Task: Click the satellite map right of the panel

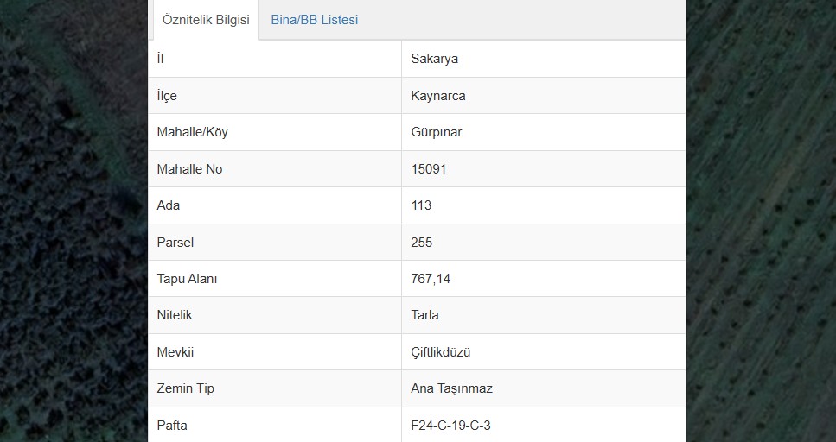Action: click(x=762, y=221)
